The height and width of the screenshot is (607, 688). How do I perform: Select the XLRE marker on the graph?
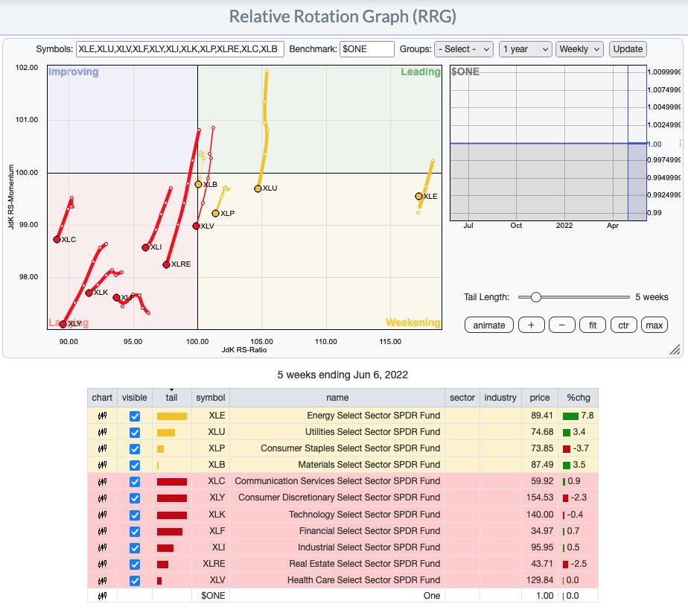(166, 264)
